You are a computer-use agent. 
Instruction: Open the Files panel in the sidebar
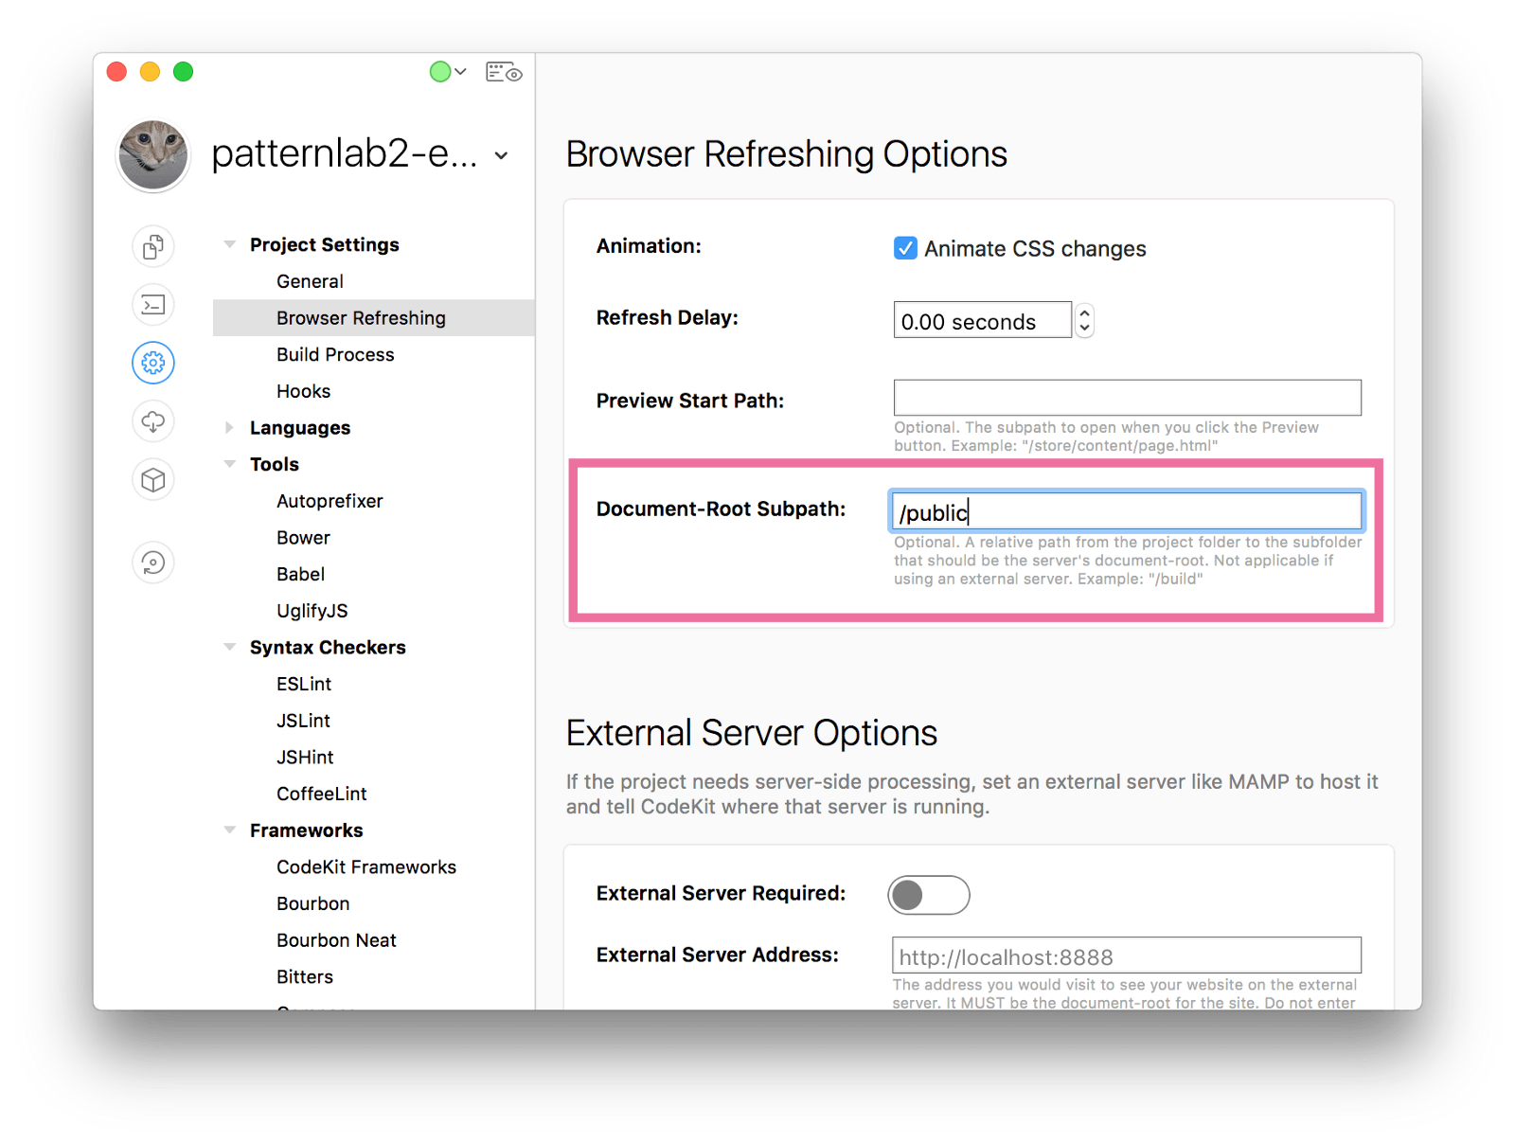152,246
